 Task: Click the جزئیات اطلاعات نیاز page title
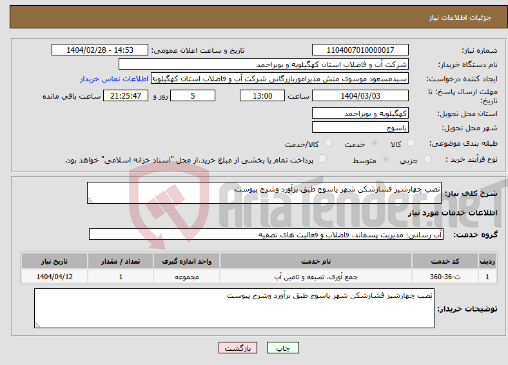tap(460, 17)
